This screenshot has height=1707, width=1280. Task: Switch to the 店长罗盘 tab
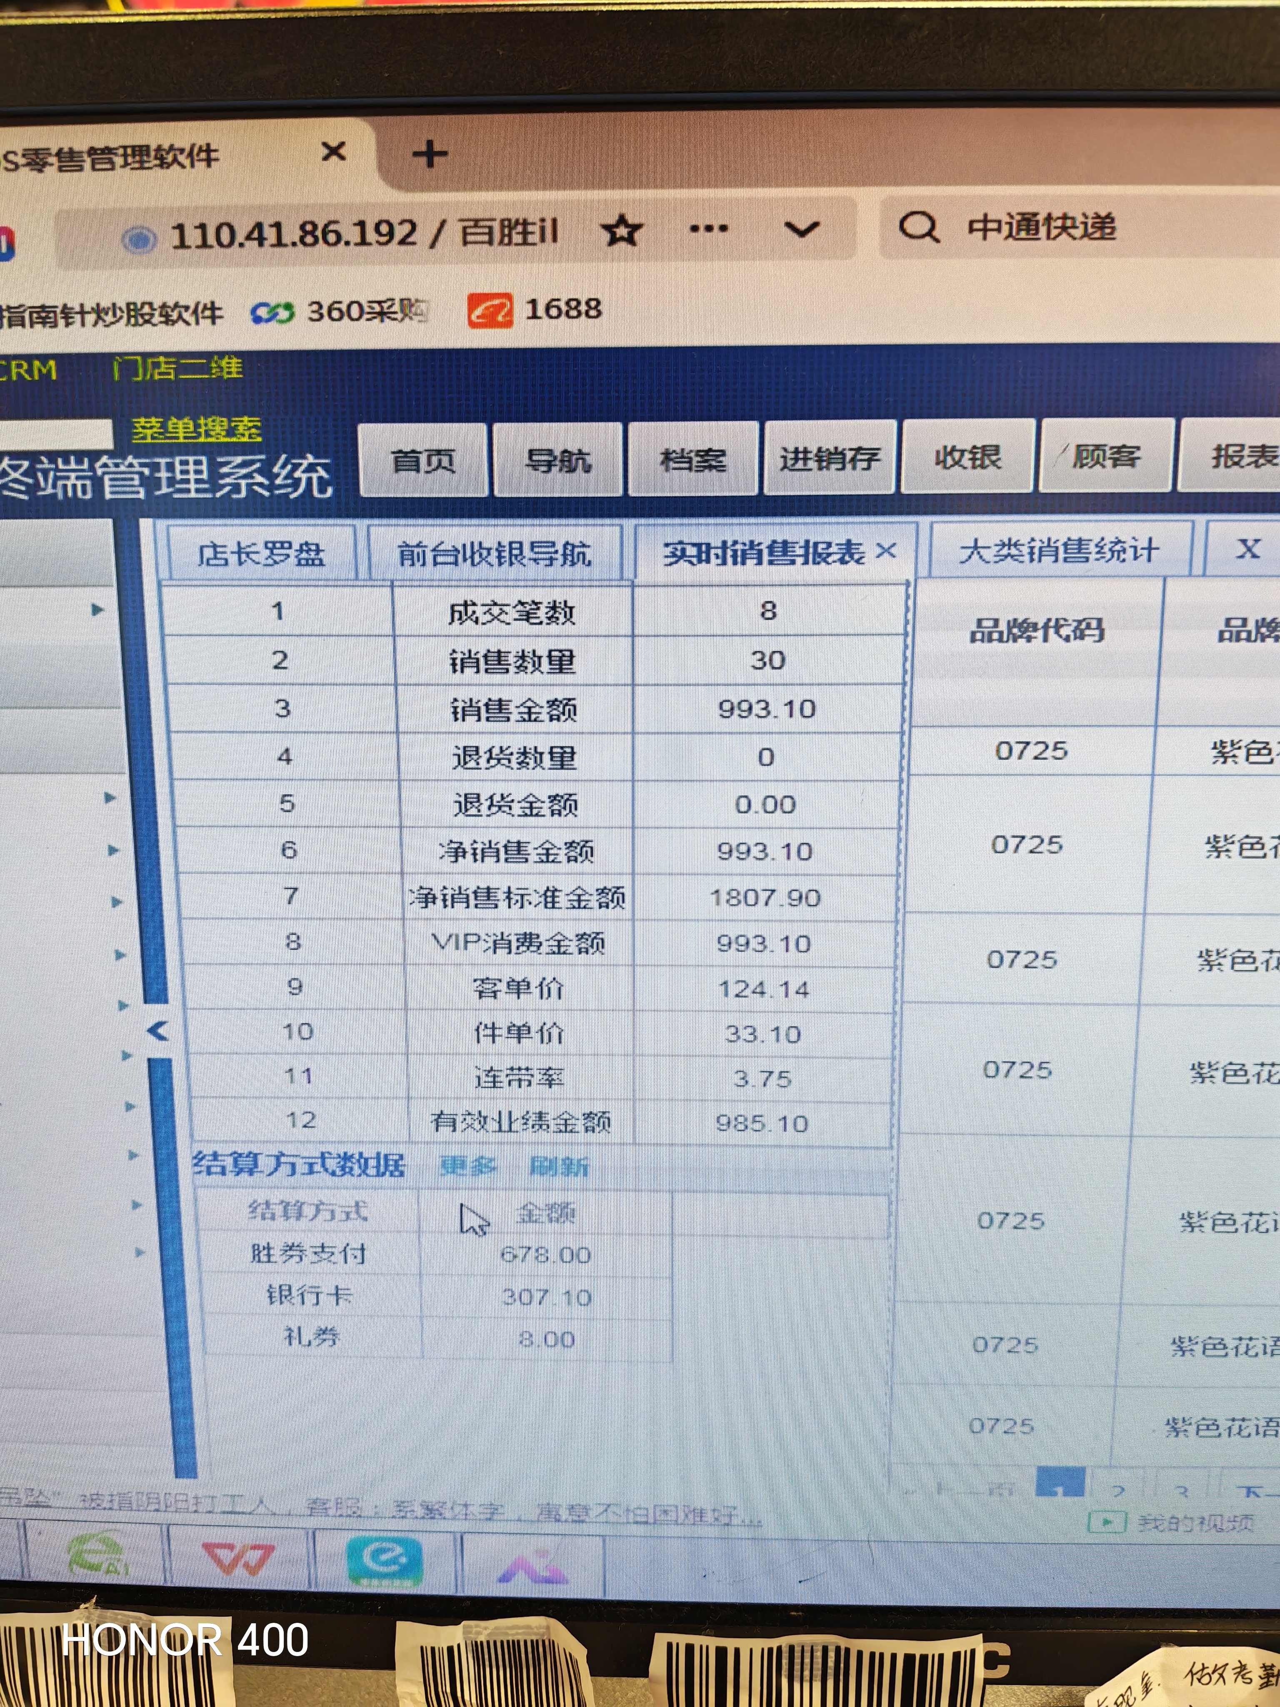(261, 553)
